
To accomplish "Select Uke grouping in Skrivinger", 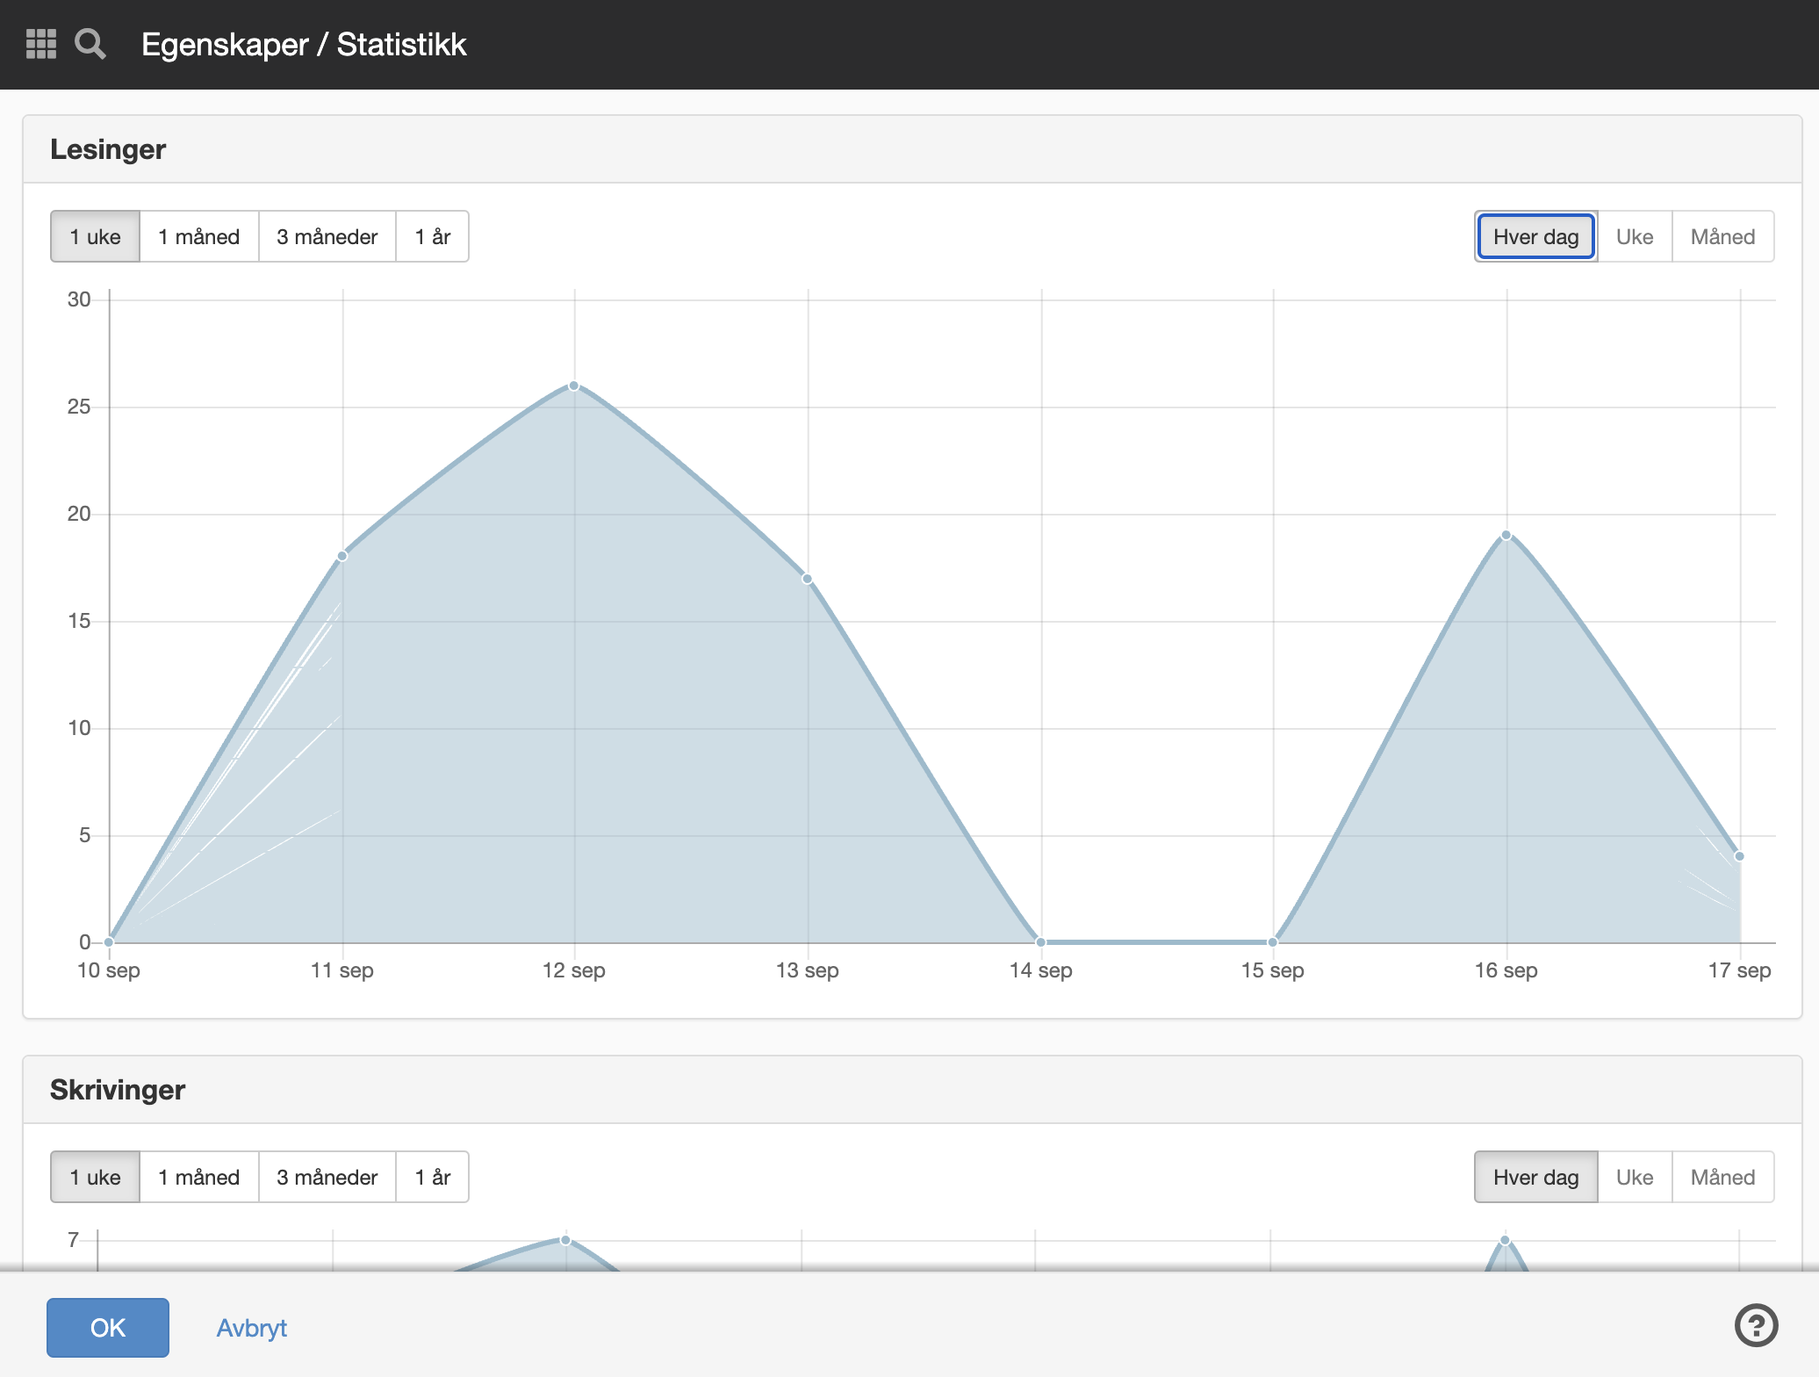I will 1635,1177.
